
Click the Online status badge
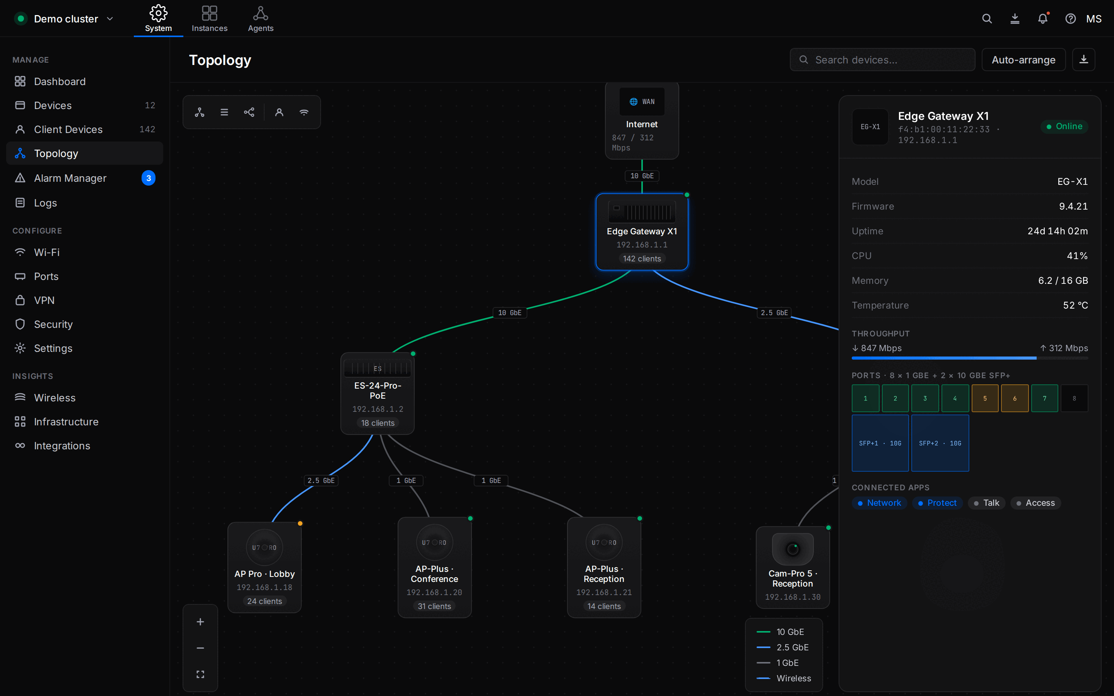click(x=1064, y=126)
